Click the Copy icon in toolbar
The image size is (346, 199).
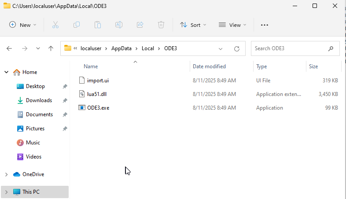point(77,25)
